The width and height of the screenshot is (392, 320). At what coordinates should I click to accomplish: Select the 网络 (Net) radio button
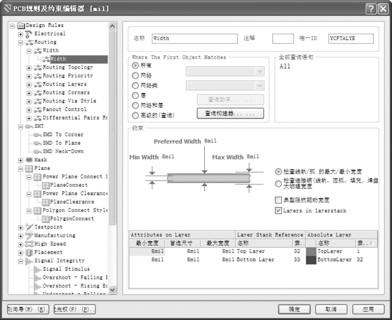tap(135, 76)
